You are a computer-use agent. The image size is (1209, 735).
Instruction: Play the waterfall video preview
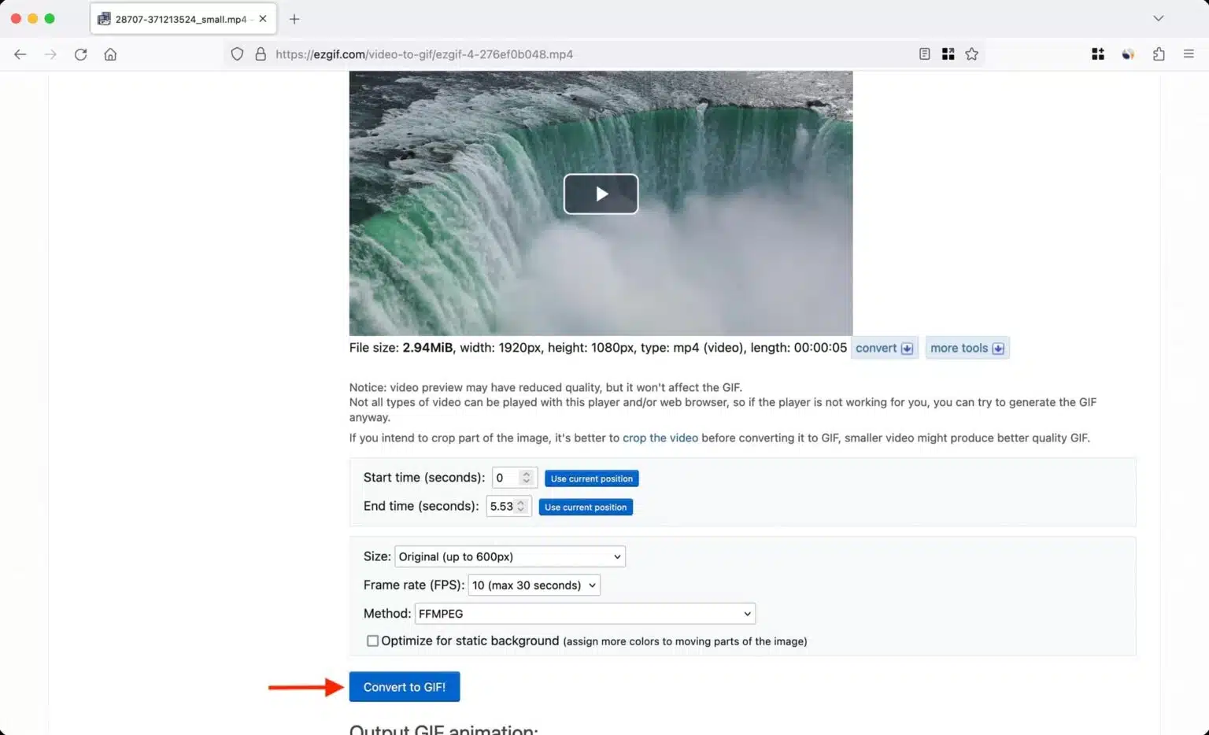pyautogui.click(x=601, y=194)
